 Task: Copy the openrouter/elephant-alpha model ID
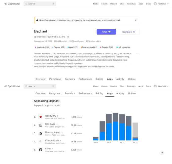pos(68,37)
